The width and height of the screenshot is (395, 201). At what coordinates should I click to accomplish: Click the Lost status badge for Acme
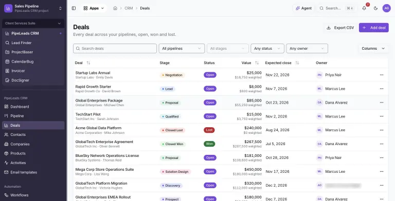[x=209, y=130]
